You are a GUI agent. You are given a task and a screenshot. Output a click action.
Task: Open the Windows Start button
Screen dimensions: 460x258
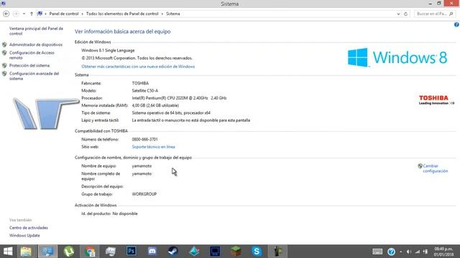pyautogui.click(x=8, y=252)
